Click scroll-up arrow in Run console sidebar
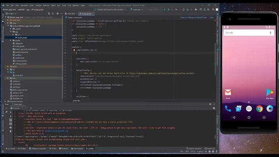The image size is (279, 157). click(10, 113)
